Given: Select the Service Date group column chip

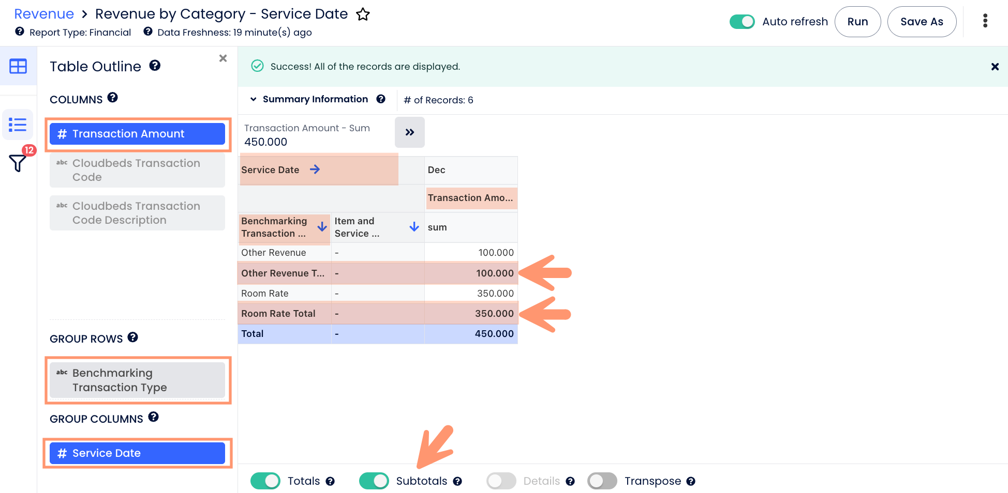Looking at the screenshot, I should coord(137,453).
